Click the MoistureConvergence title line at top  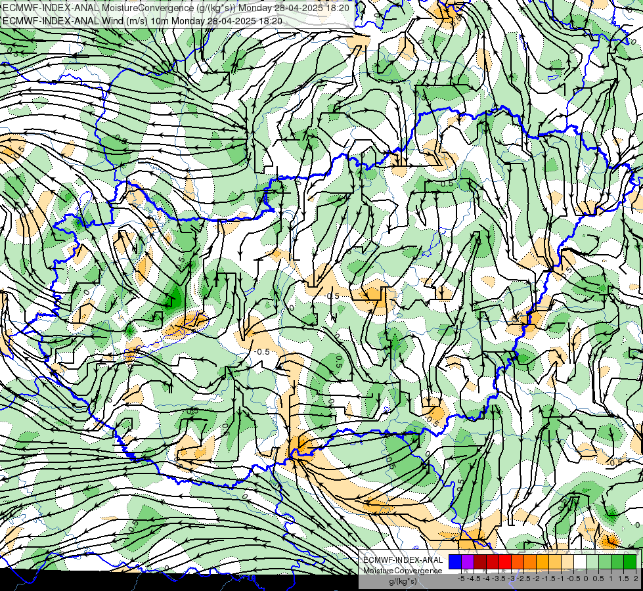pyautogui.click(x=176, y=8)
